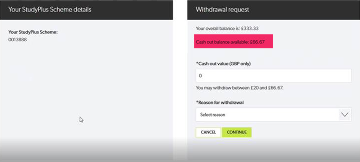
Task: Click the word Withdrawal in panel title
Action: click(x=208, y=10)
